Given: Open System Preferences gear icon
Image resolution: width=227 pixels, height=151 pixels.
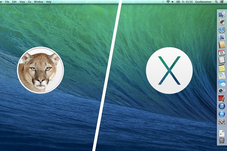Looking at the screenshot, I should (x=222, y=122).
